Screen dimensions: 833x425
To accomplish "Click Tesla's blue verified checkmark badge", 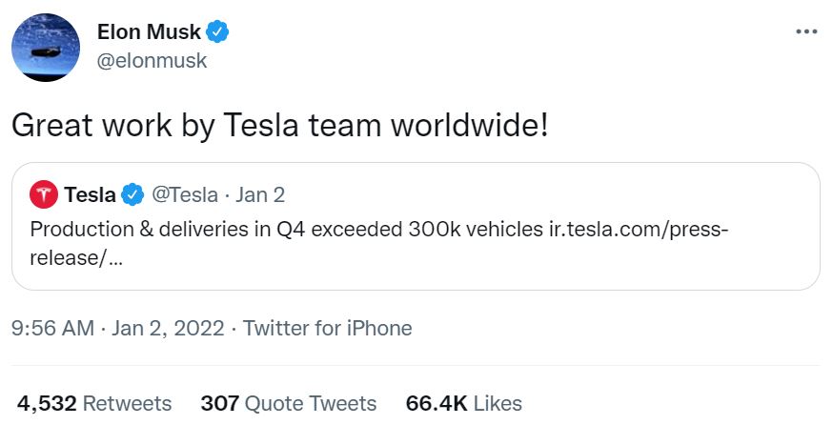I will (132, 195).
